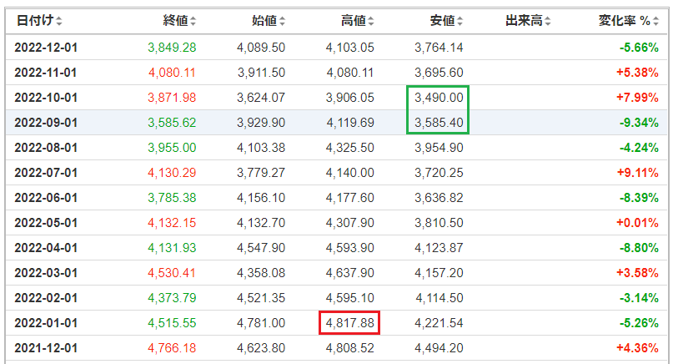Click low value 4,221.54
Image resolution: width=673 pixels, height=364 pixels.
click(x=439, y=323)
